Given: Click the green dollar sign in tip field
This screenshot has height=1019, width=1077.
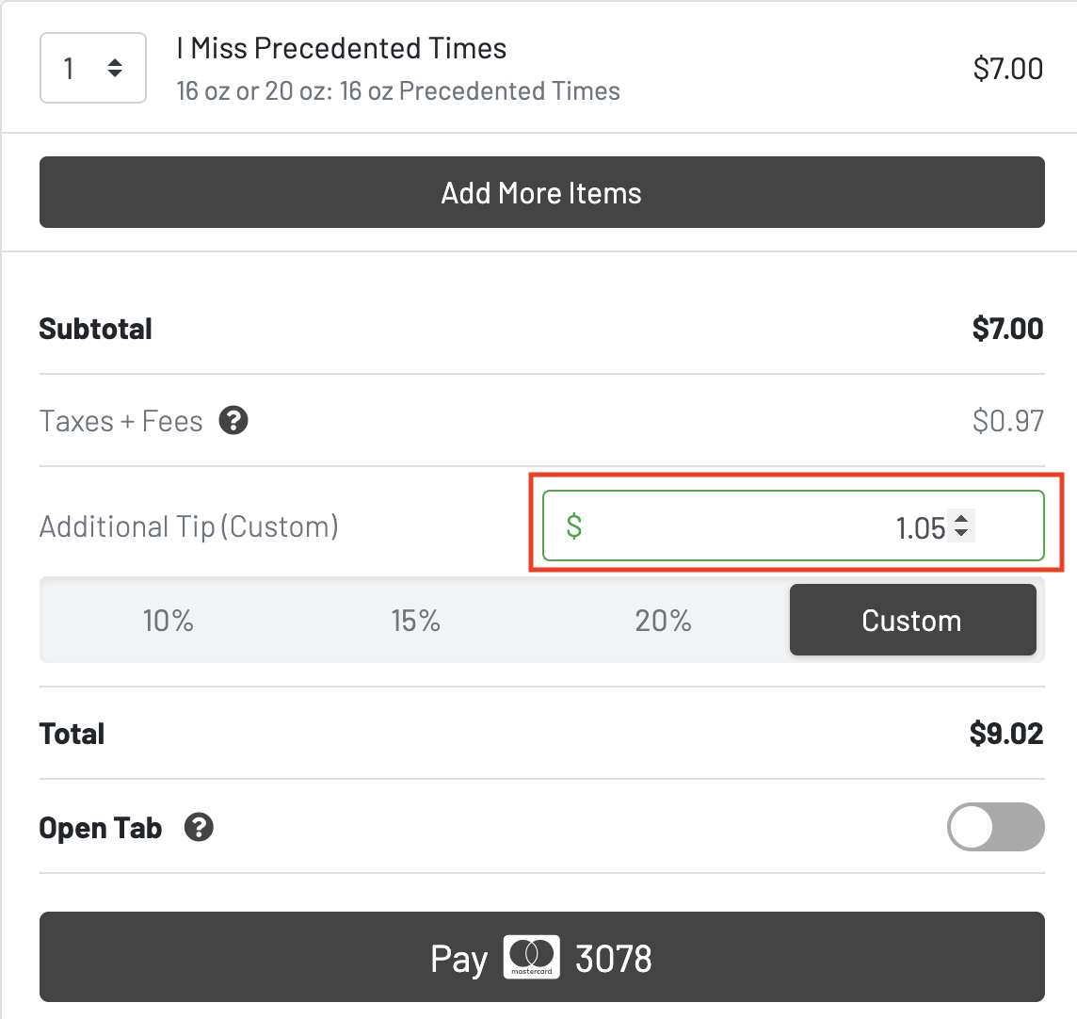Looking at the screenshot, I should coord(574,526).
